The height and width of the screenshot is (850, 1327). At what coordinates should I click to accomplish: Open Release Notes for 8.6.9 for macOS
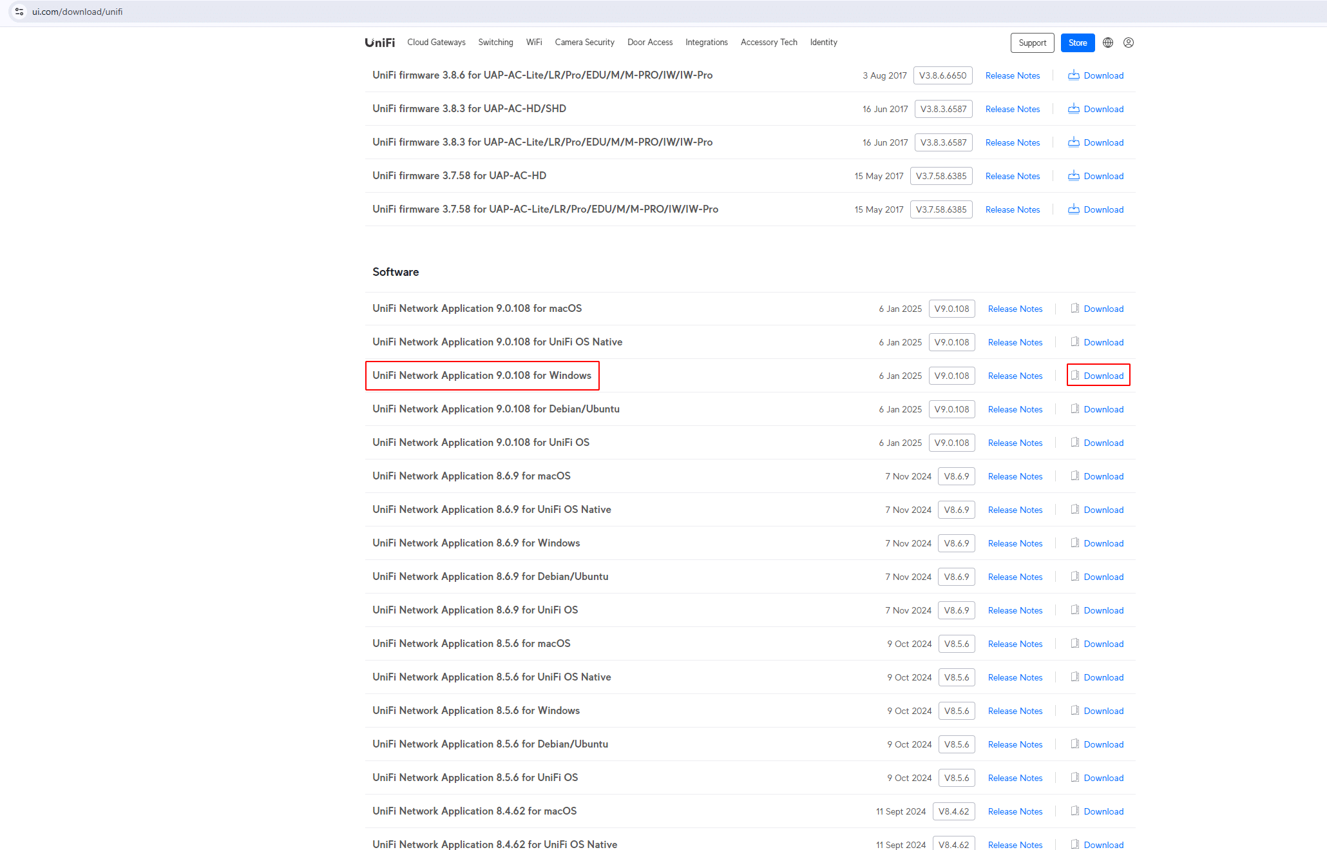pyautogui.click(x=1015, y=476)
